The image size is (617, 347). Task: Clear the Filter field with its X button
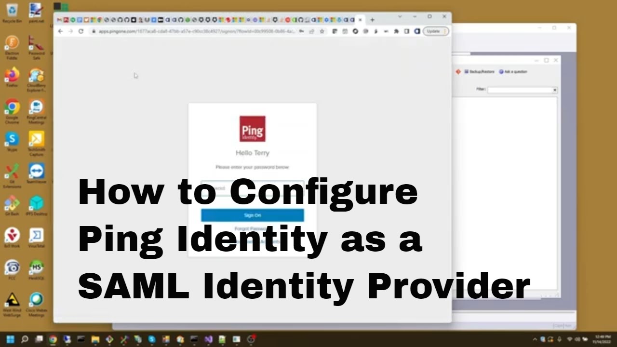[x=555, y=90]
